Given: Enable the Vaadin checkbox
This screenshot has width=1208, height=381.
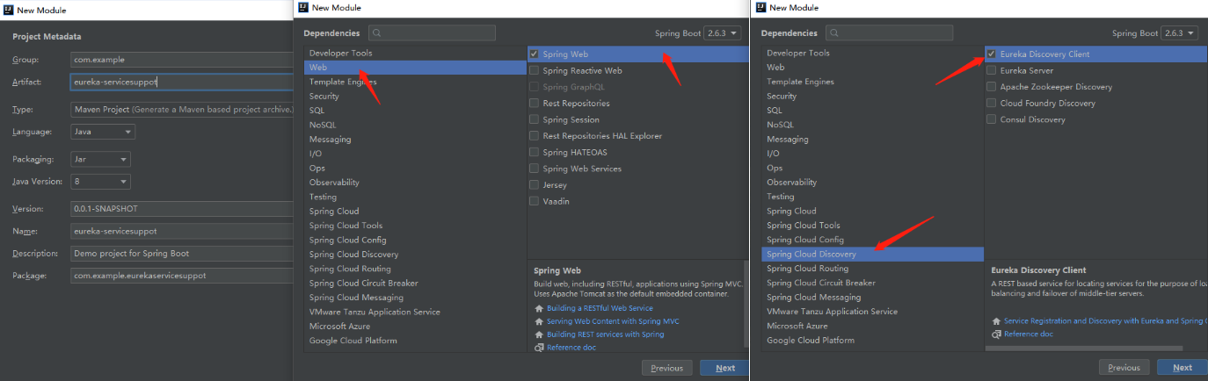Looking at the screenshot, I should click(535, 202).
